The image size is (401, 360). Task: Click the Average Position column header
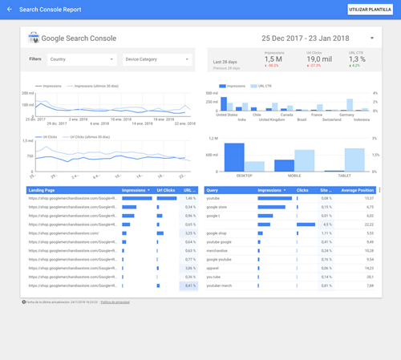[x=358, y=190]
